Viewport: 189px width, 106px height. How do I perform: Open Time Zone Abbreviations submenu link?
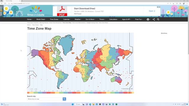[x=79, y=23]
